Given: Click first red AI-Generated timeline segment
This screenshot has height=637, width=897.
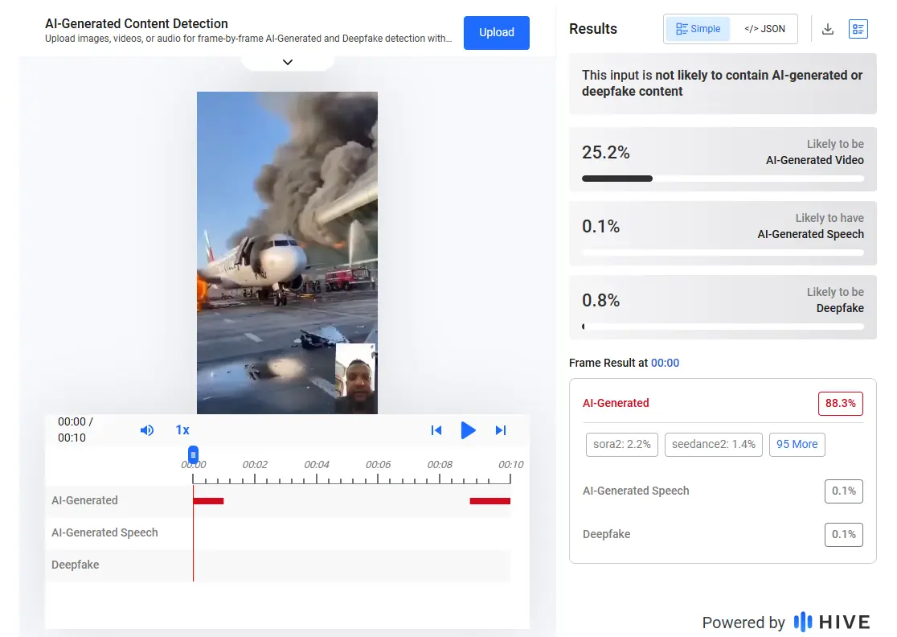Looking at the screenshot, I should pos(208,501).
